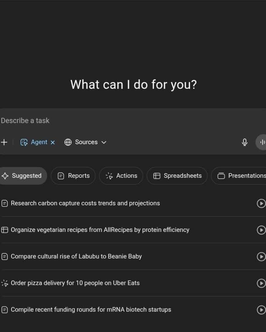Remove Agent mode using the x

pyautogui.click(x=53, y=142)
